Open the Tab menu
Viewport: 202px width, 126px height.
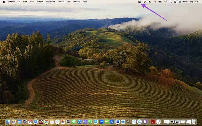point(69,2)
